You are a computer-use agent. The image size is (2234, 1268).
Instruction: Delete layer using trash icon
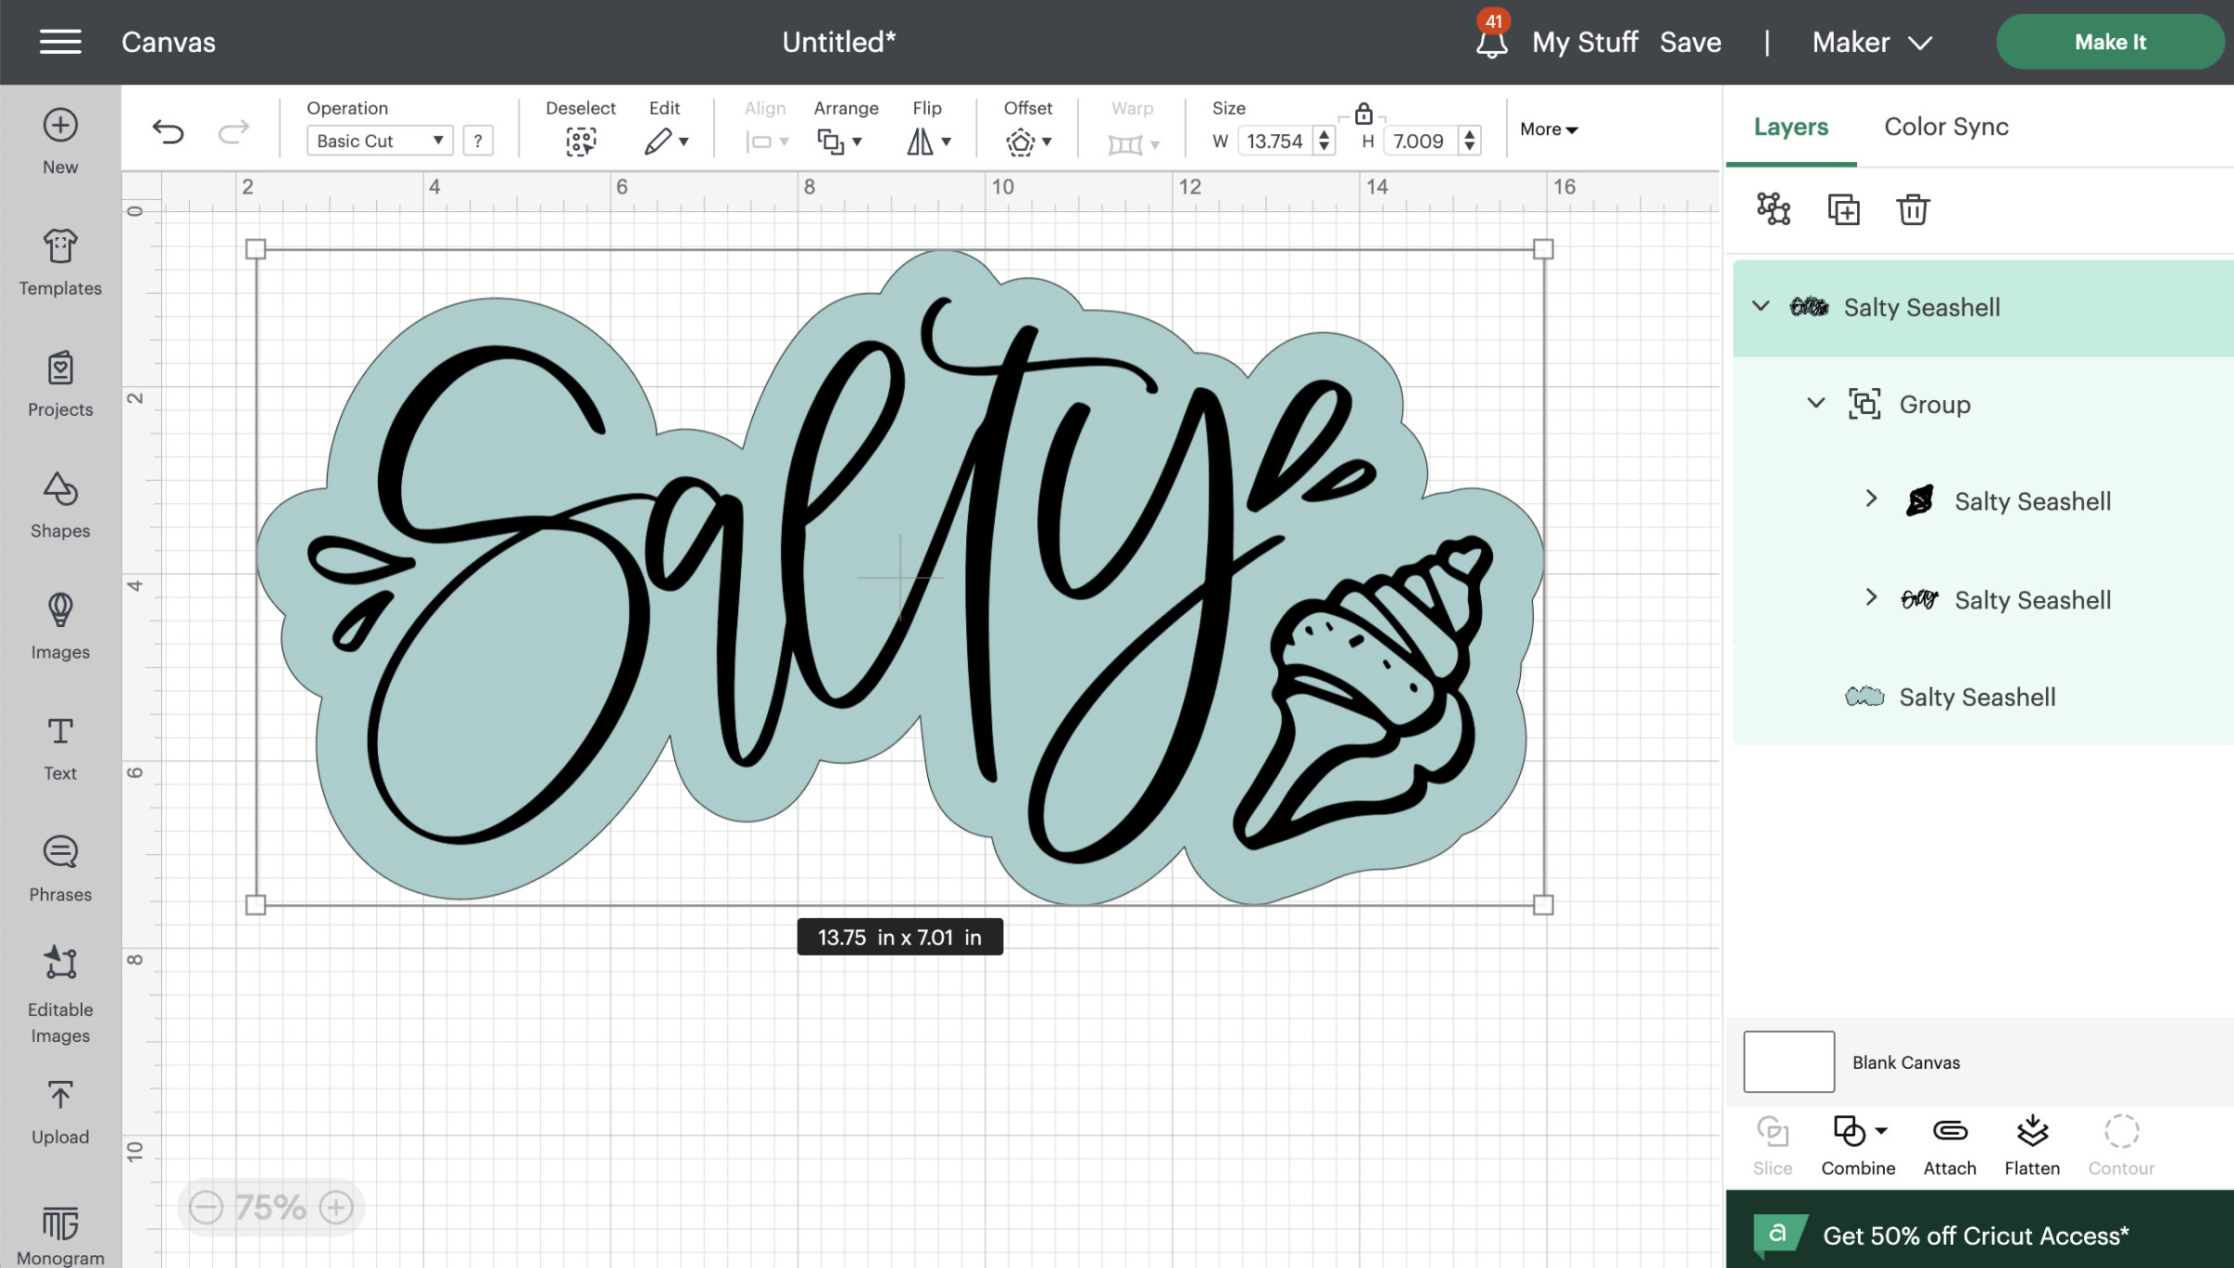click(x=1914, y=209)
